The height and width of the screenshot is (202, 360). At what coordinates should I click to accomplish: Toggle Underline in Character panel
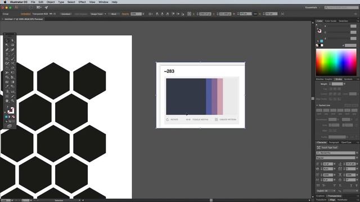tap(351, 186)
